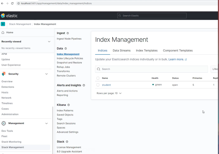The height and width of the screenshot is (154, 219).
Task: Open Rollup Jobs page
Action: (64, 67)
